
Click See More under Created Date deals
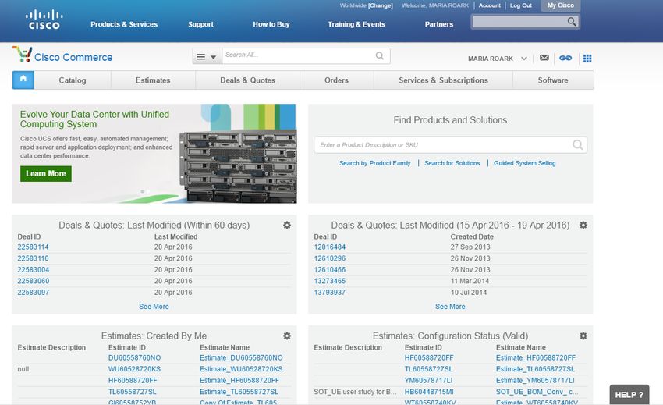click(450, 307)
